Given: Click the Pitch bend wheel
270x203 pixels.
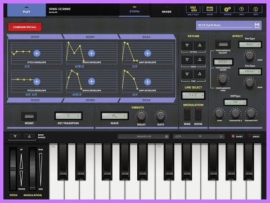Looking at the screenshot, I should (13, 169).
